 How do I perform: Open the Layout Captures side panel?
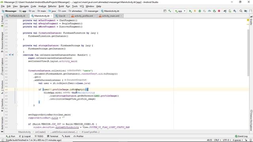click(x=2, y=67)
